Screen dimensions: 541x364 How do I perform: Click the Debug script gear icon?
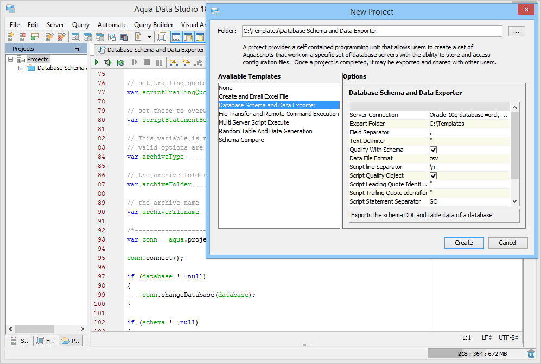[109, 63]
